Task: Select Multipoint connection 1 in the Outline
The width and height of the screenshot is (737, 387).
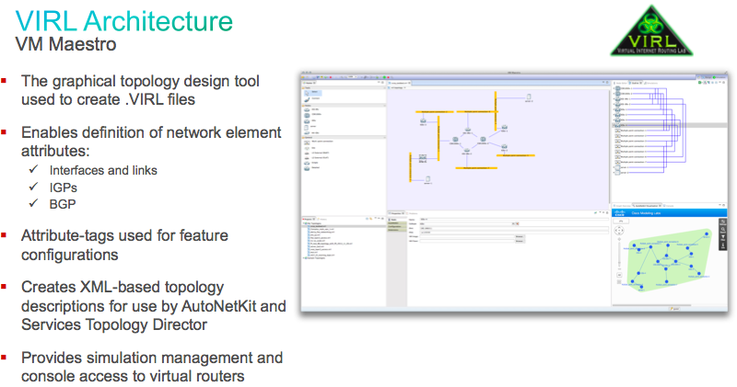Action: 632,131
